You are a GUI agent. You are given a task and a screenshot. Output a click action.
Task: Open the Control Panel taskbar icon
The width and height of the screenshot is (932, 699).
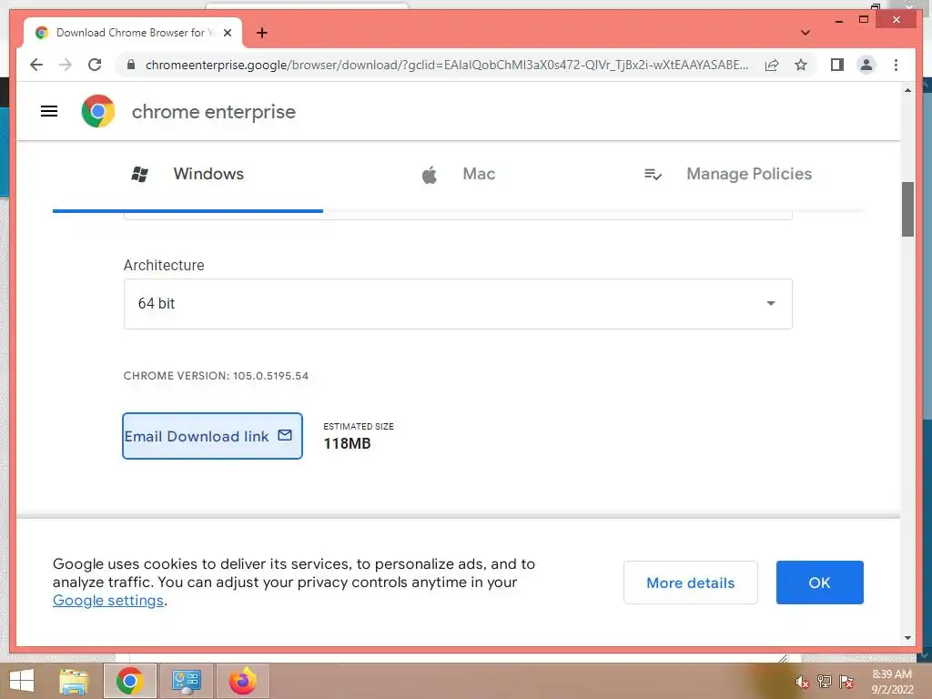(186, 681)
